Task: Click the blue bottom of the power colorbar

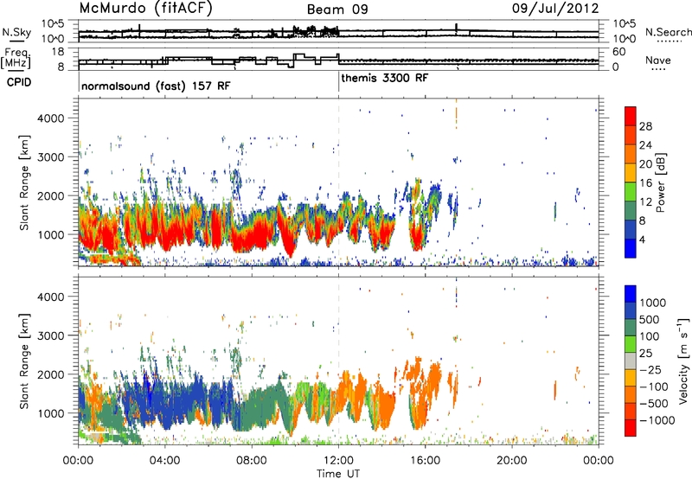Action: (631, 248)
